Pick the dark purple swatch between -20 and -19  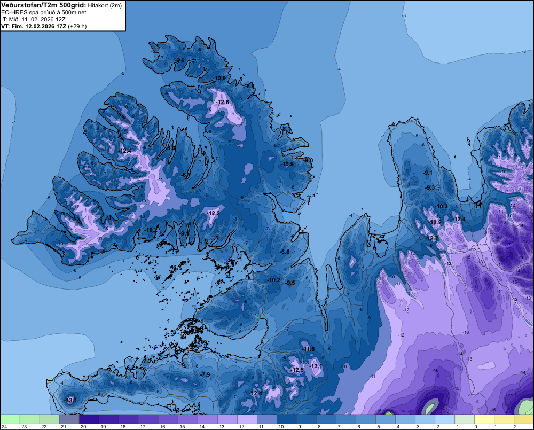[89, 419]
